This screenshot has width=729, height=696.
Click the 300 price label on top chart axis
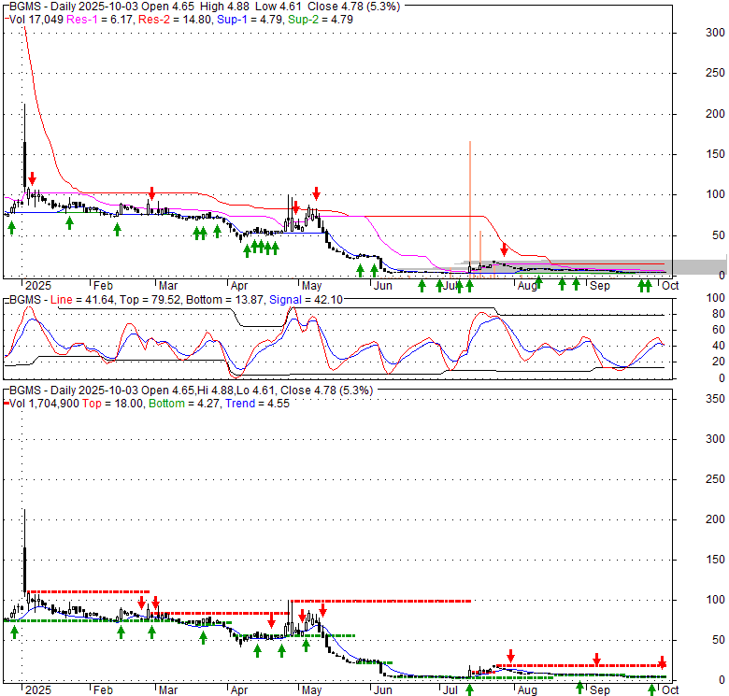click(x=690, y=32)
